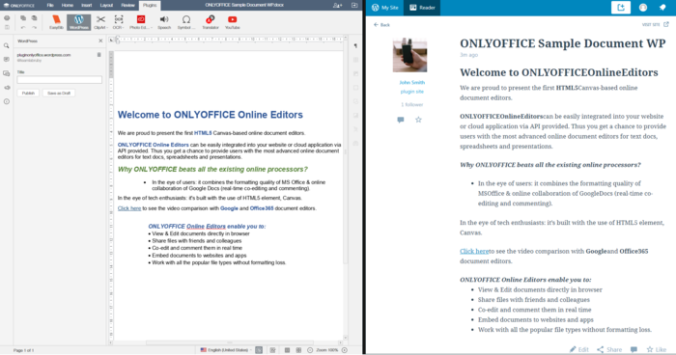The image size is (676, 355).
Task: Redo the last action
Action: [x=34, y=27]
